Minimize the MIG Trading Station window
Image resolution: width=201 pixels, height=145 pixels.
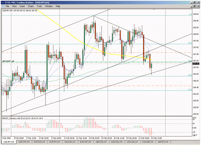tap(192, 3)
